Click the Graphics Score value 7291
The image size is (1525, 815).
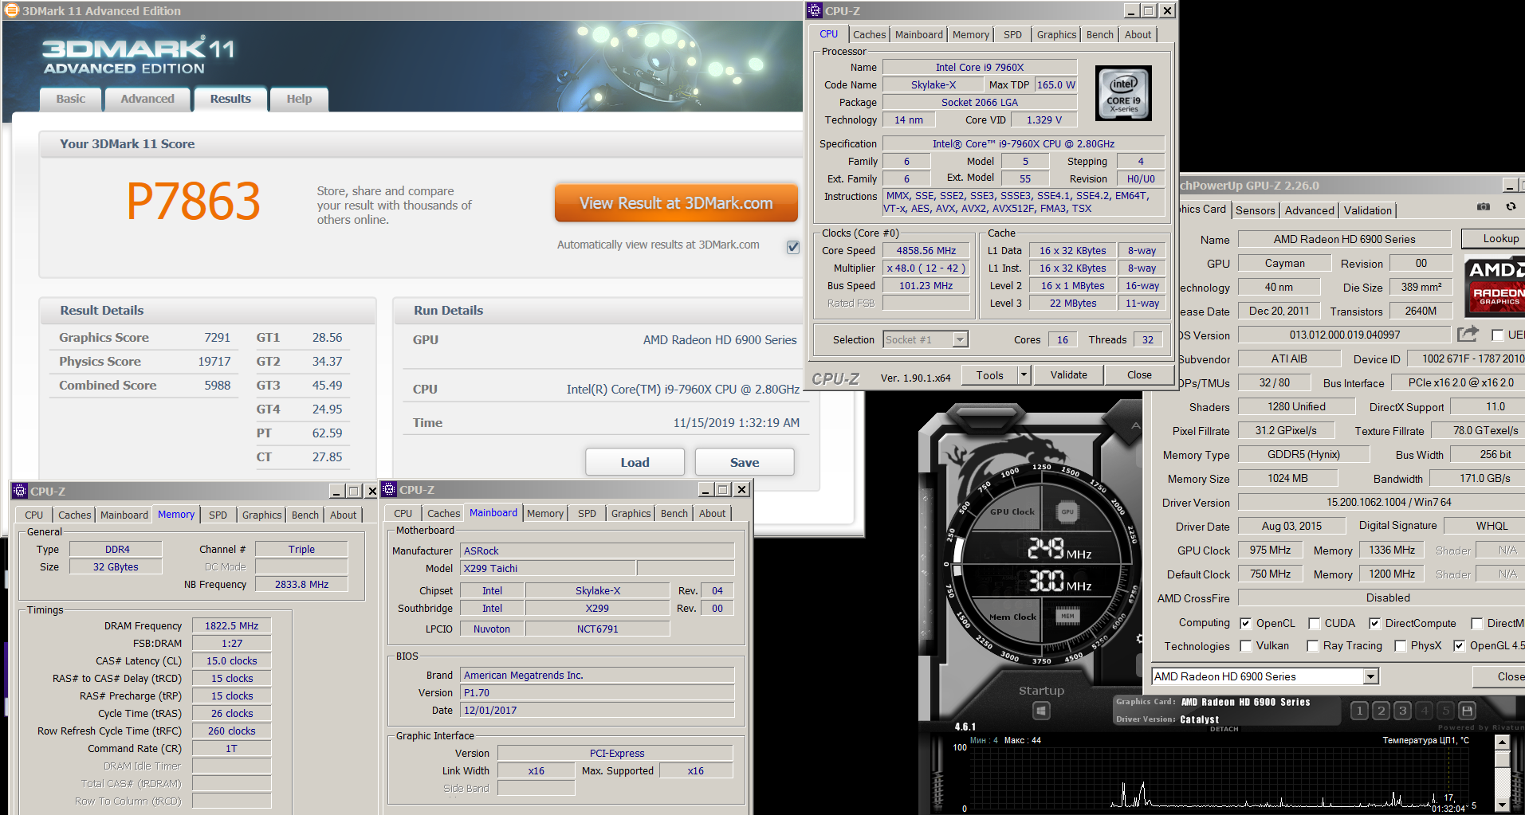217,338
